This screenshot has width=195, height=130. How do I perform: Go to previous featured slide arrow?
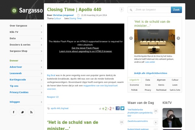click(x=131, y=38)
